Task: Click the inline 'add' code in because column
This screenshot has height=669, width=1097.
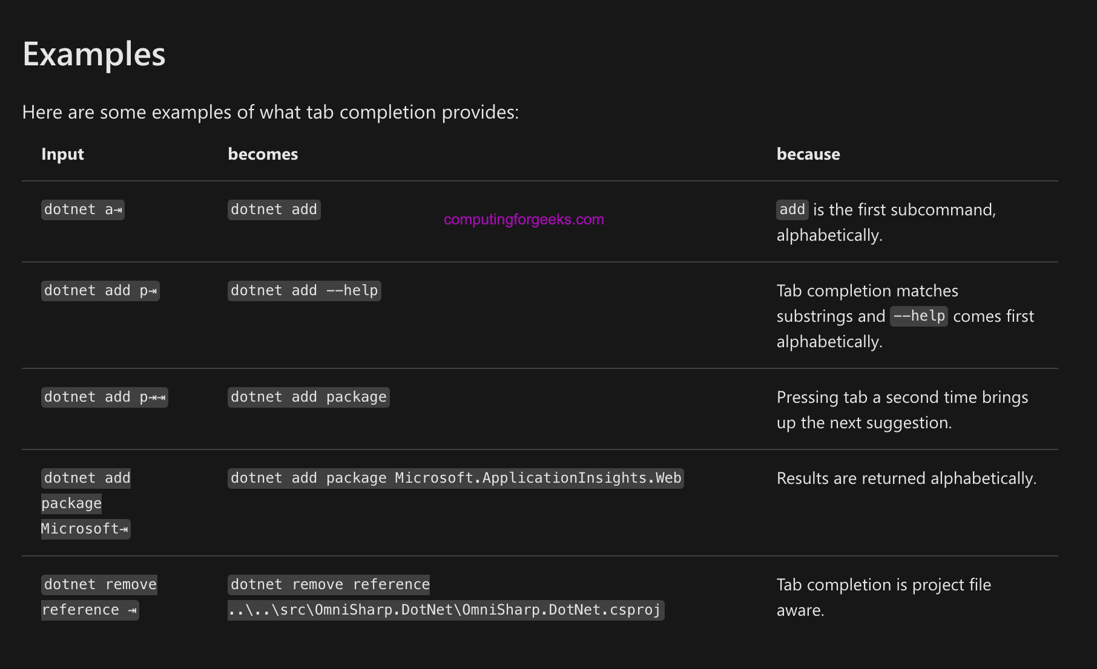Action: [x=792, y=209]
